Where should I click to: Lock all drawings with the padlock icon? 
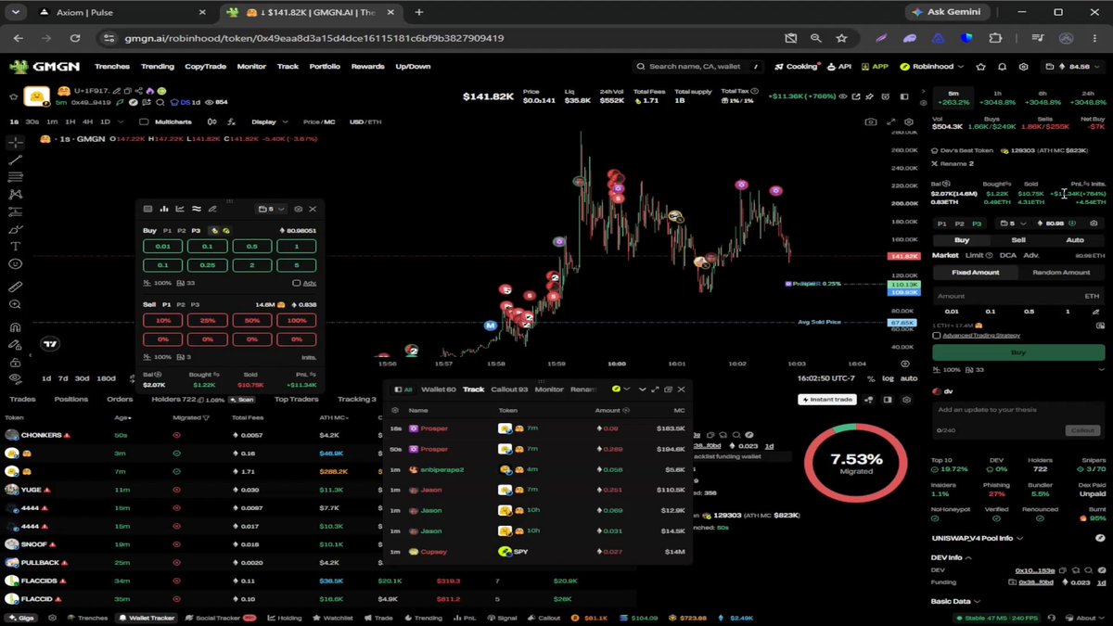(x=15, y=361)
